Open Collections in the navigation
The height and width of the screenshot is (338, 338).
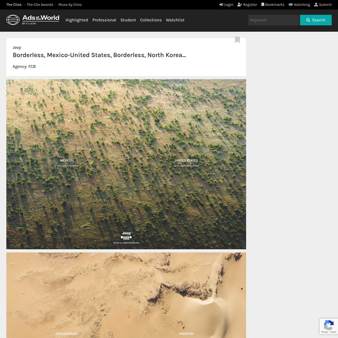[151, 20]
